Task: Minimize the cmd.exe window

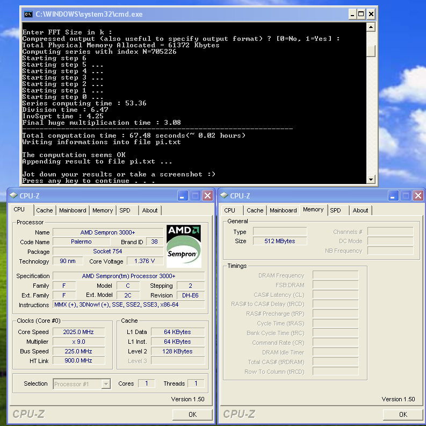Action: 352,14
